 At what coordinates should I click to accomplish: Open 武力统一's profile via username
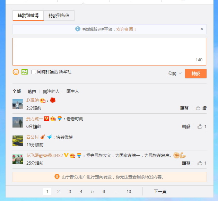click(x=35, y=119)
